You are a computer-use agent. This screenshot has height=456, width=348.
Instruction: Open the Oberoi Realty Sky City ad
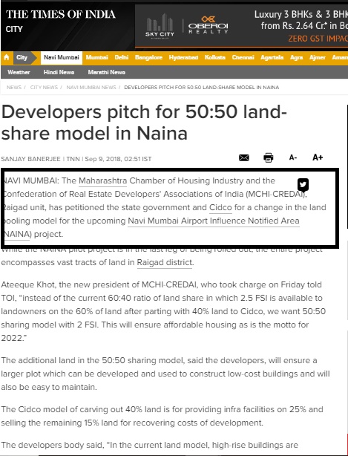tap(241, 25)
